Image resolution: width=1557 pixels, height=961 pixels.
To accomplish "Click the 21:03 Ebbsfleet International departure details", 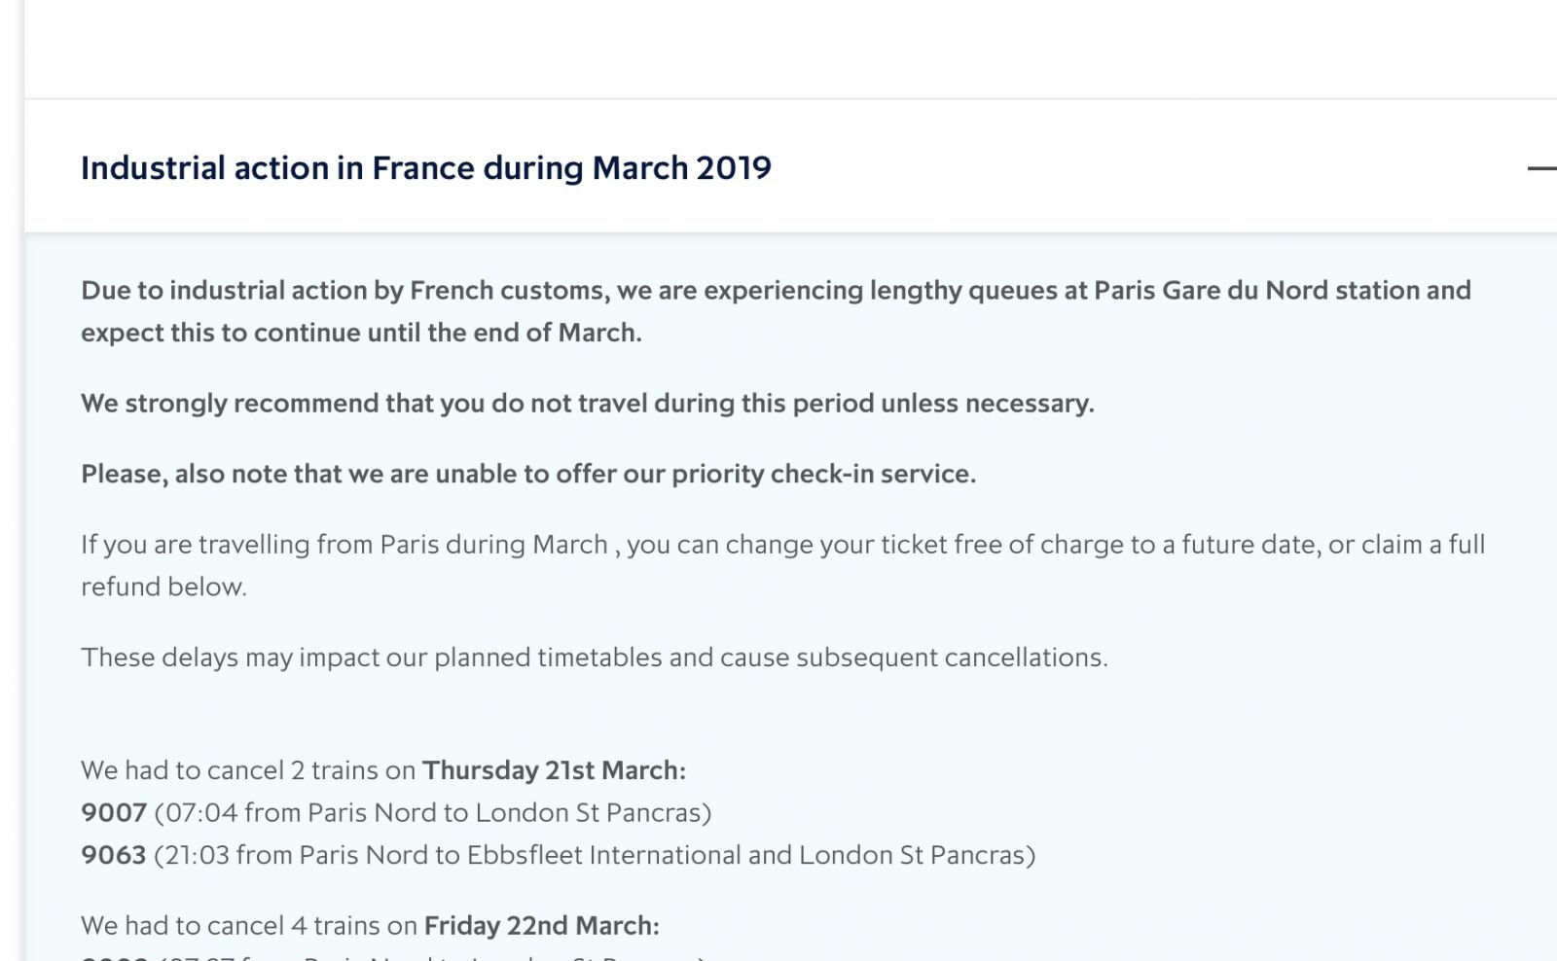I will coord(592,856).
